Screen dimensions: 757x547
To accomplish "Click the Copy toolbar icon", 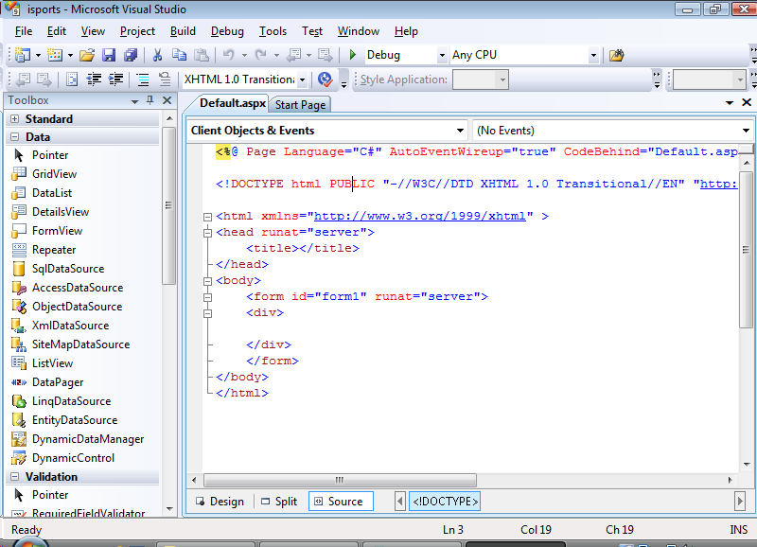I will click(x=179, y=55).
